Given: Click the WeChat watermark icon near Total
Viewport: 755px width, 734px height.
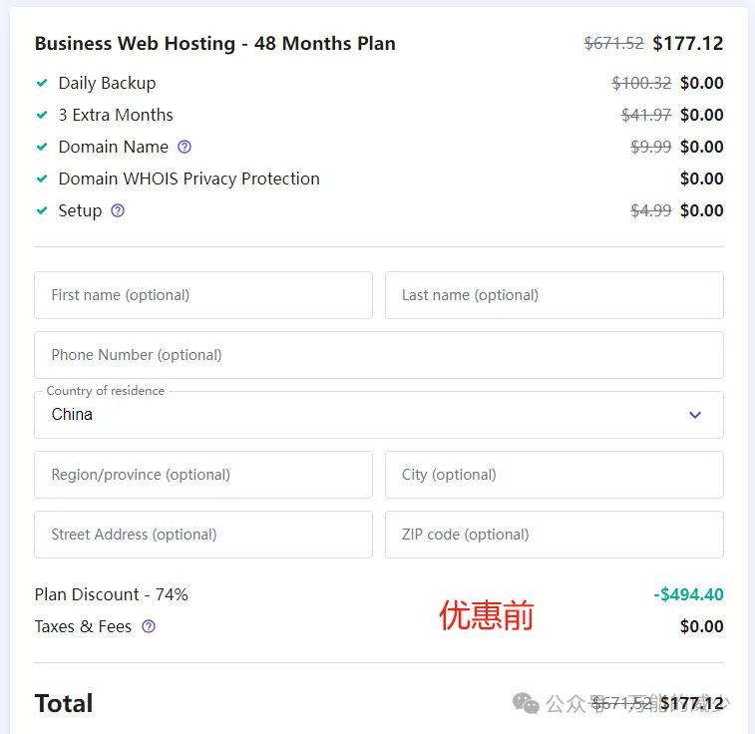Looking at the screenshot, I should pyautogui.click(x=526, y=703).
